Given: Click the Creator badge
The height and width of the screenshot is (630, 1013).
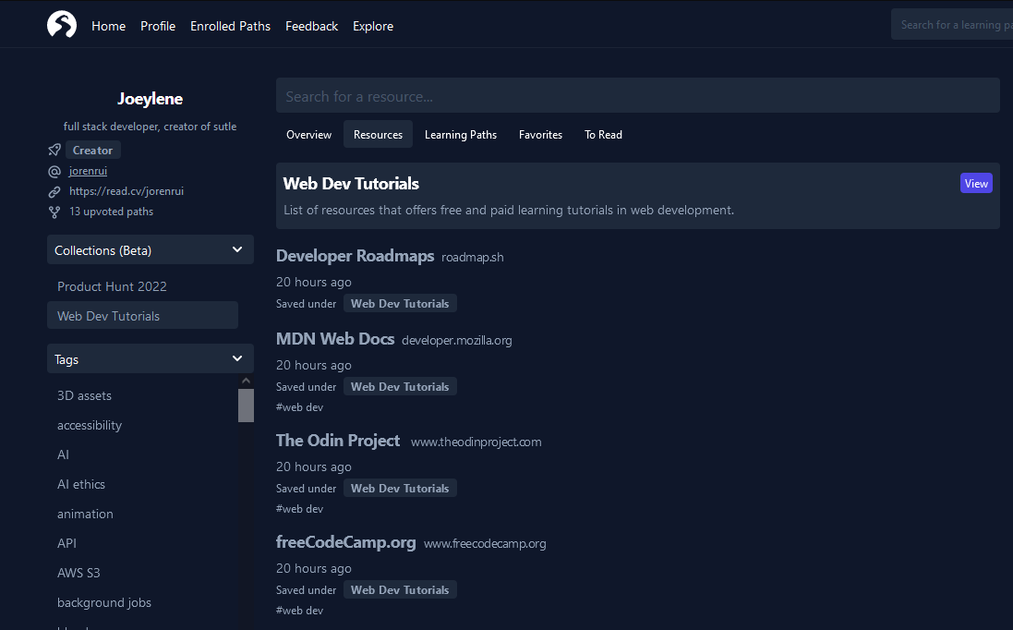Looking at the screenshot, I should pos(93,150).
